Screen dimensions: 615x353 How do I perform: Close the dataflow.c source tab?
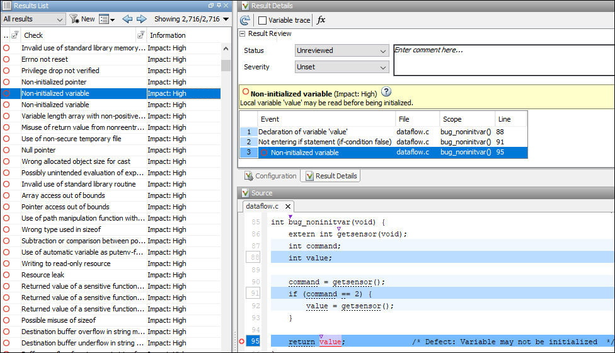(288, 206)
